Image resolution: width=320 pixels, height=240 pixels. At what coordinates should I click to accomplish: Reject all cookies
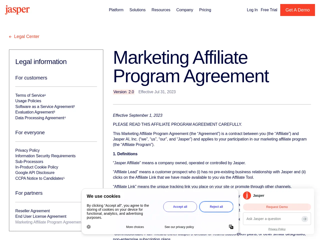pyautogui.click(x=216, y=207)
